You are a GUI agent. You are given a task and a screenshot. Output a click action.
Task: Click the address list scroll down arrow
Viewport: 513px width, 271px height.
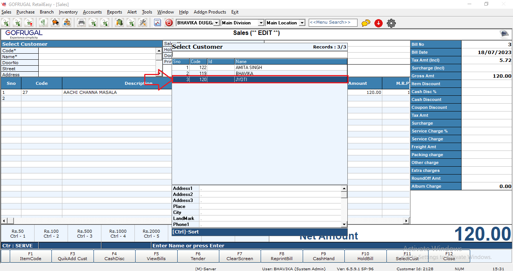click(x=344, y=224)
